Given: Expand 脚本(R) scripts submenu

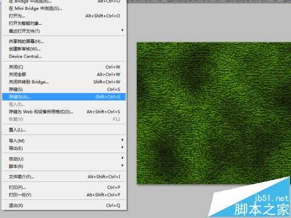Looking at the screenshot, I should [x=64, y=166].
